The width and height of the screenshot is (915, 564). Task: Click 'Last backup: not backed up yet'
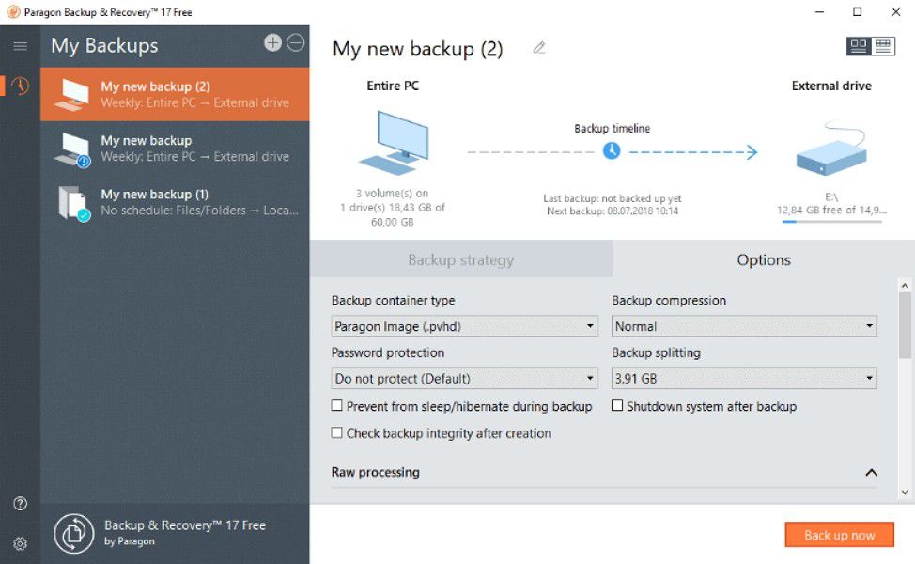(x=613, y=198)
